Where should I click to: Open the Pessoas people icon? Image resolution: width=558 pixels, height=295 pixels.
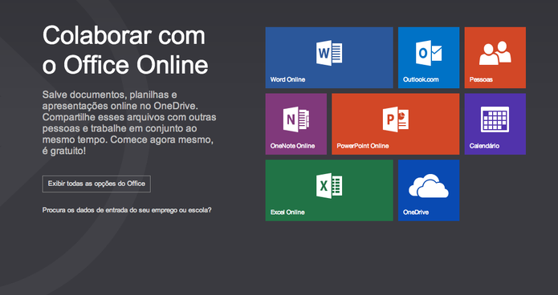(x=495, y=53)
